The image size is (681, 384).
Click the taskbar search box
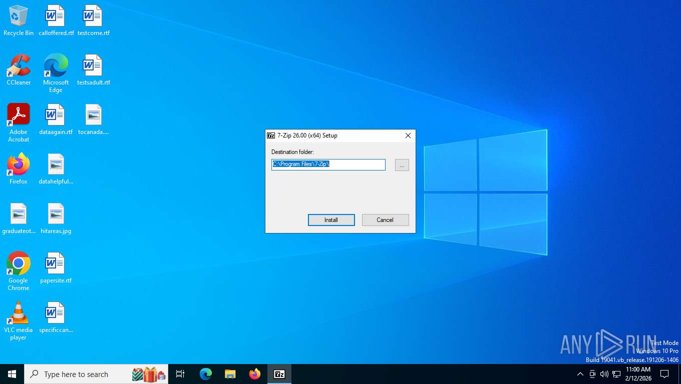coord(96,374)
